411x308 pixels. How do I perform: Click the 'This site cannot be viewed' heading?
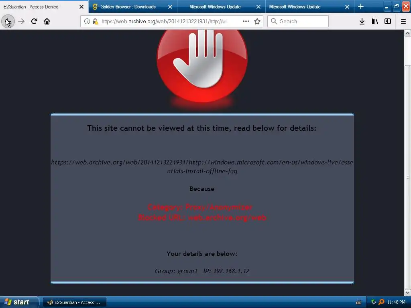[202, 128]
